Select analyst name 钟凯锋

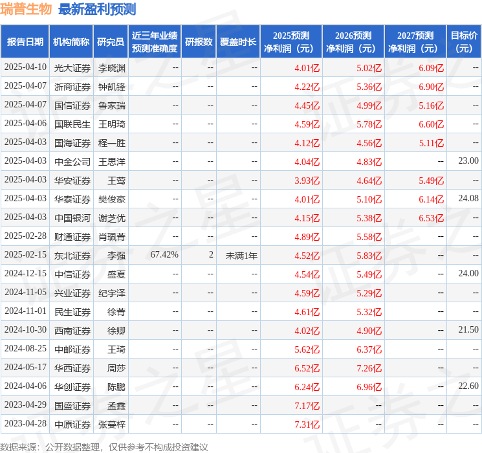tap(112, 87)
